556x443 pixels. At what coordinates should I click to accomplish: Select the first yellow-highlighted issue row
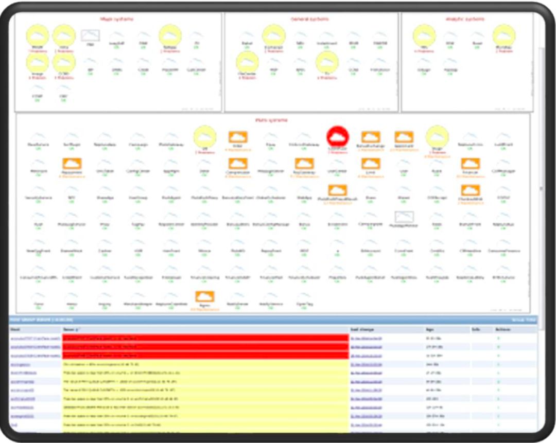coord(205,364)
